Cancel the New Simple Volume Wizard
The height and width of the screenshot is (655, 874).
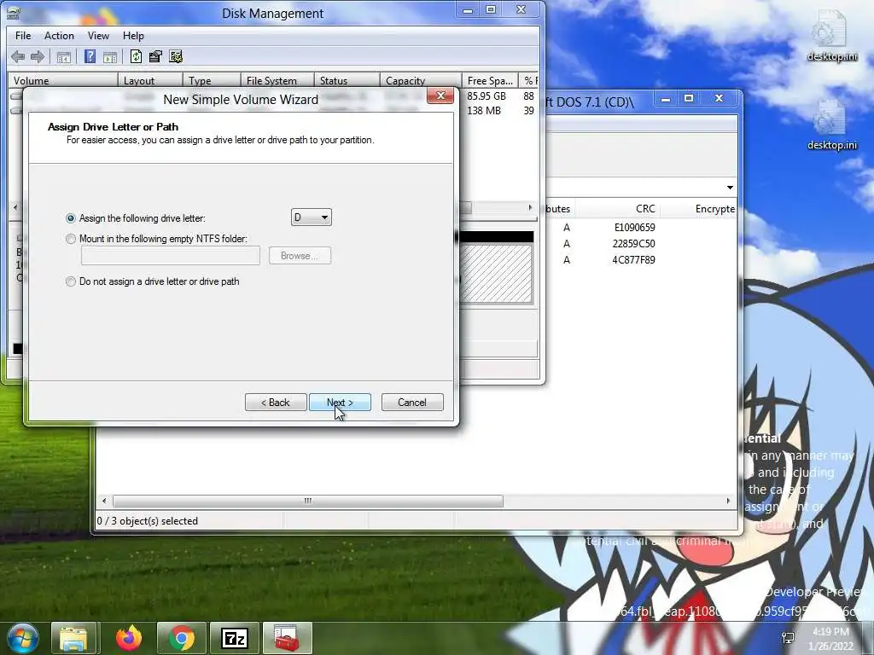coord(412,403)
